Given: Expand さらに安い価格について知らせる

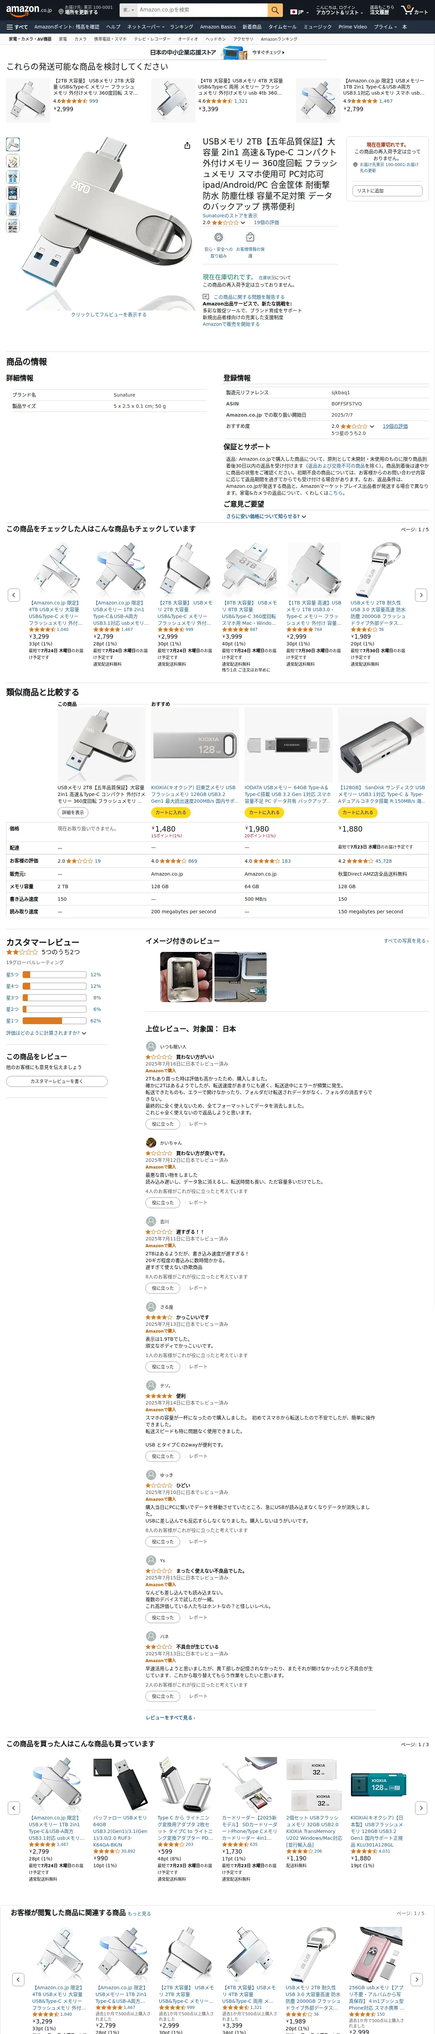Looking at the screenshot, I should tap(266, 516).
